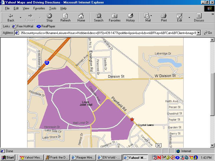Open the Forward history dropdown arrow
This screenshot has height=161, width=215.
coord(40,18)
